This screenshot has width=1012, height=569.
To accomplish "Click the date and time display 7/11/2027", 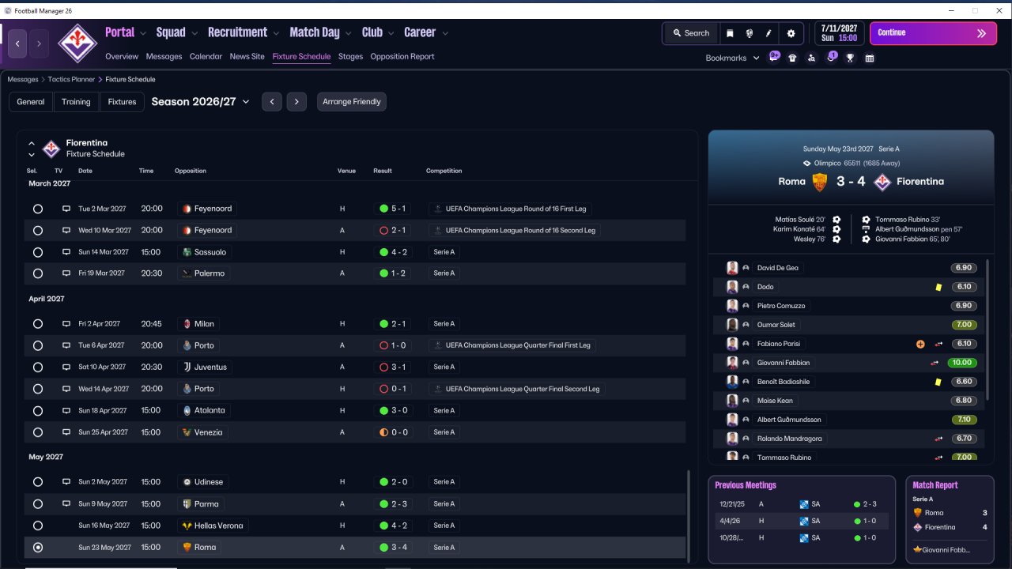I will 839,33.
